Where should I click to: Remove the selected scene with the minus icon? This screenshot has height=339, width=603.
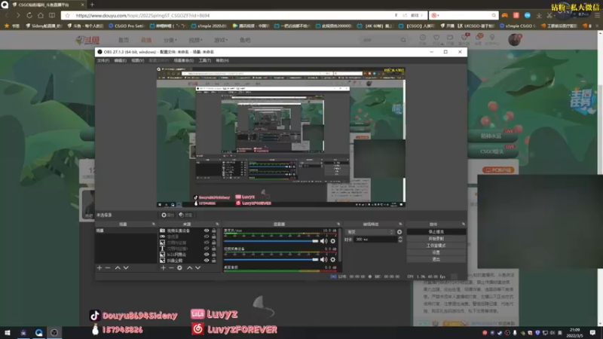tap(108, 267)
